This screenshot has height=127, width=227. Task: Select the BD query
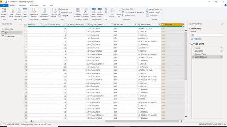(x=11, y=32)
